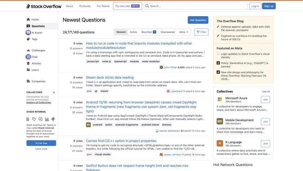This screenshot has width=303, height=171.
Task: Click the typescript tag
Action: (120, 61)
